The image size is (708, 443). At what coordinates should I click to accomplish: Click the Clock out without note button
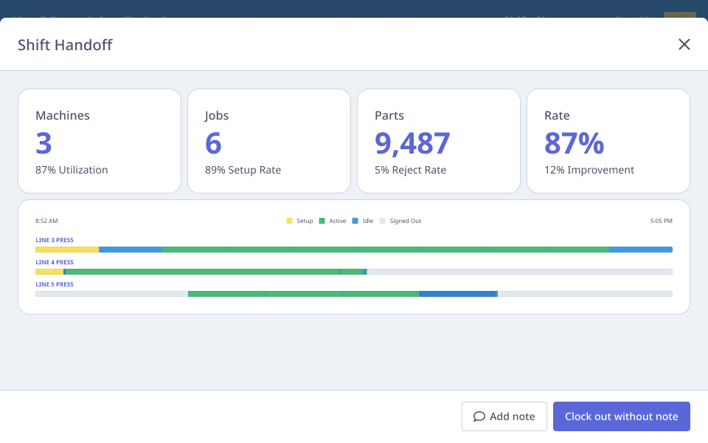[622, 416]
